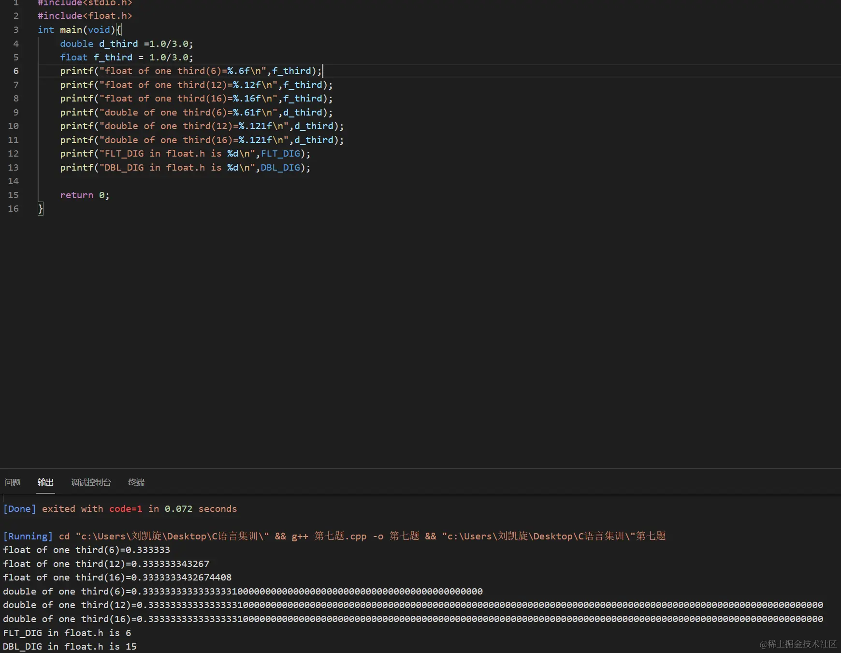Click the printf line with %.6f format
The height and width of the screenshot is (653, 841).
[x=191, y=71]
